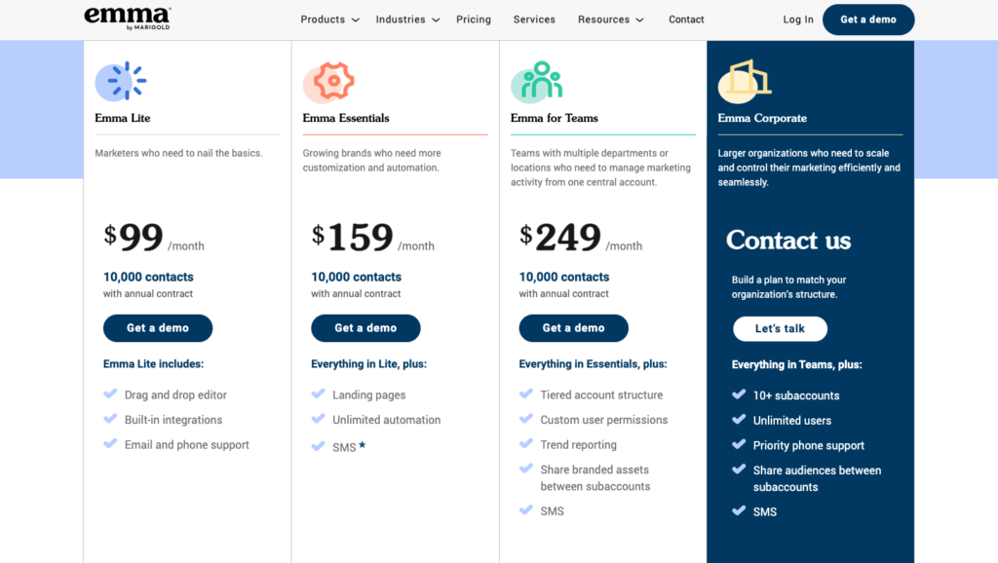The image size is (998, 563).
Task: Click the checkmark beside Priority phone support
Action: coord(739,444)
